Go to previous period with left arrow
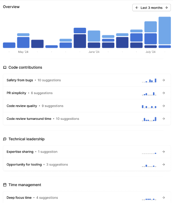 [x=137, y=7]
